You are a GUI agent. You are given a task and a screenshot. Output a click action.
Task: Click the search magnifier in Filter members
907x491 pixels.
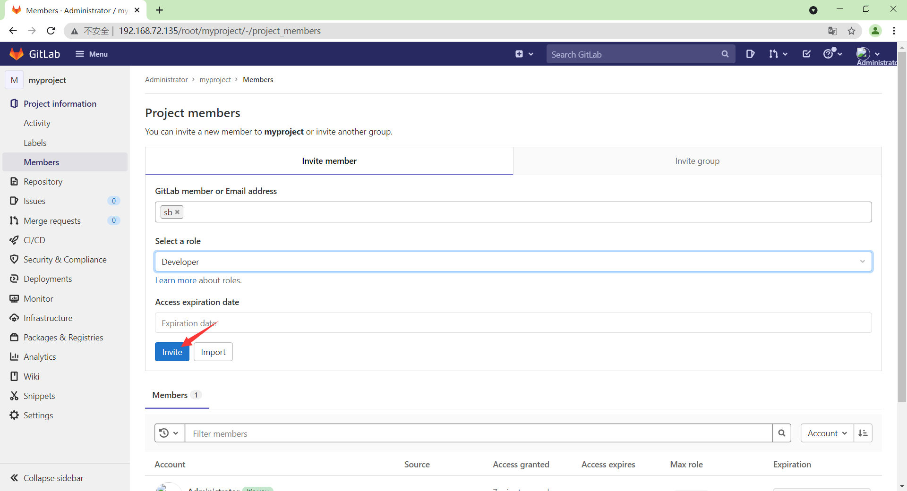(782, 433)
